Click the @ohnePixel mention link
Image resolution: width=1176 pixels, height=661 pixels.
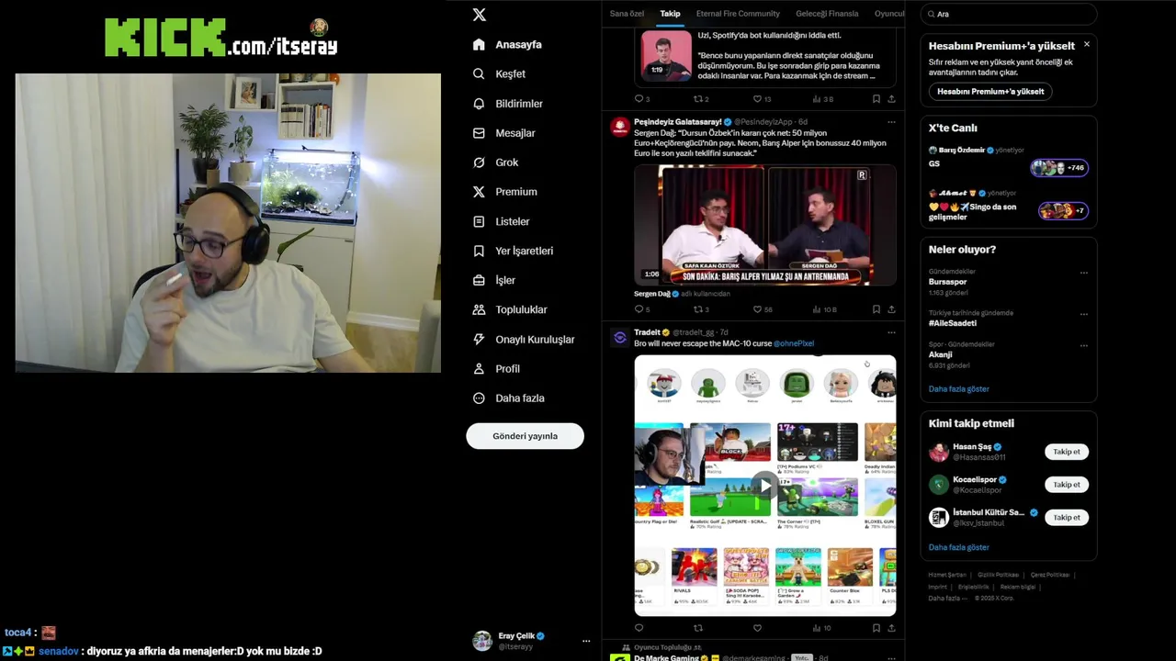793,343
